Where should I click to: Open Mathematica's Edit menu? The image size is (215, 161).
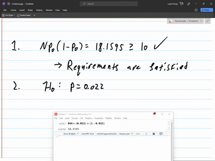click(x=61, y=118)
